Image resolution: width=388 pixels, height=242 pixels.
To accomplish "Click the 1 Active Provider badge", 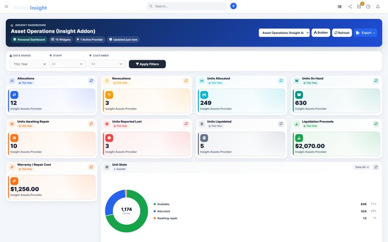I will (x=90, y=40).
